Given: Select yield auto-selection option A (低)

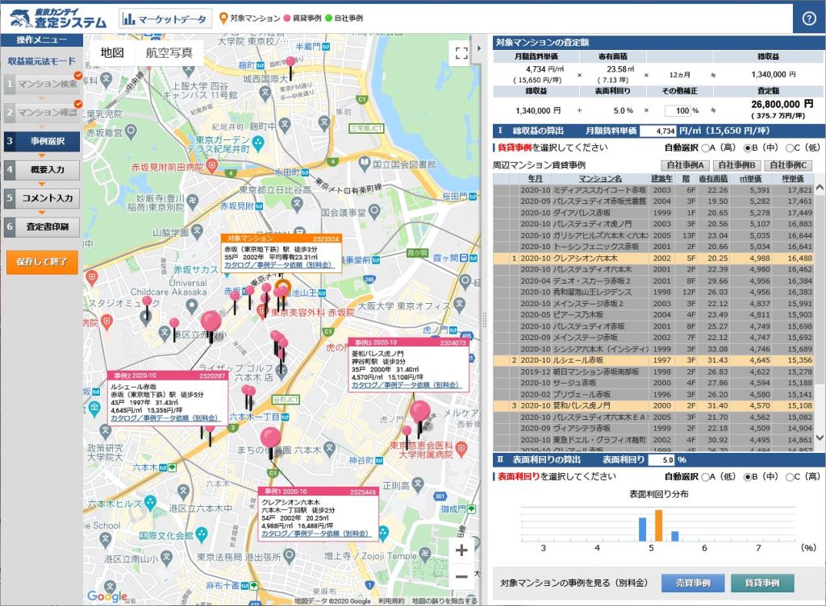Looking at the screenshot, I should pos(706,476).
